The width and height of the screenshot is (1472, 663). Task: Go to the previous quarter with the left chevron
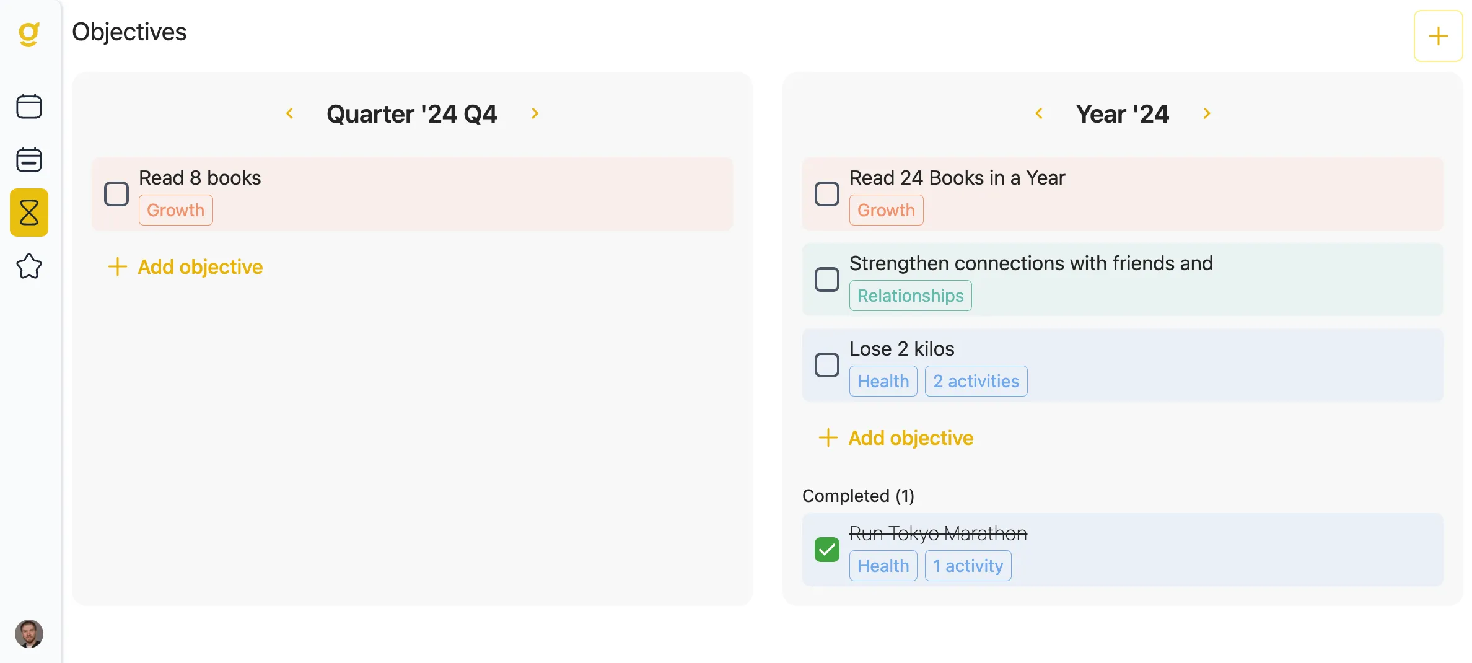(x=290, y=113)
